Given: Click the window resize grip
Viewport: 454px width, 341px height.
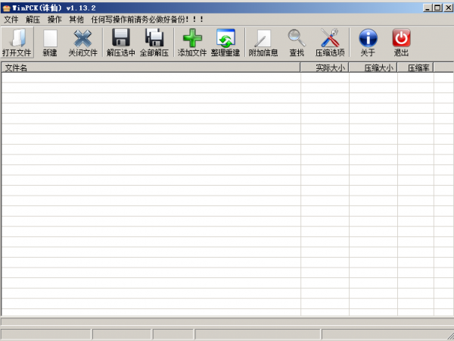Looking at the screenshot, I should tap(449, 335).
